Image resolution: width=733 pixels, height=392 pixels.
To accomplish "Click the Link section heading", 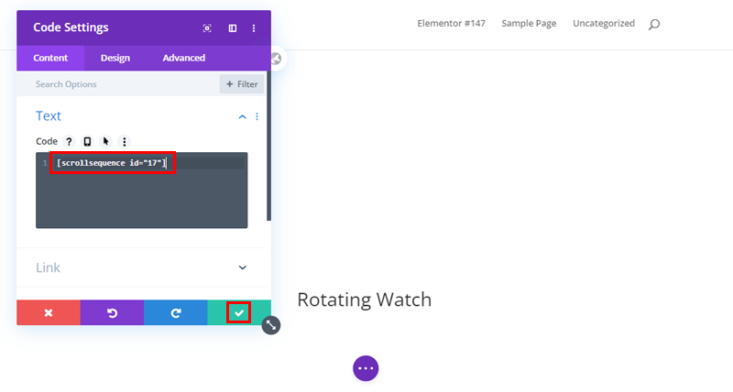I will pyautogui.click(x=49, y=267).
